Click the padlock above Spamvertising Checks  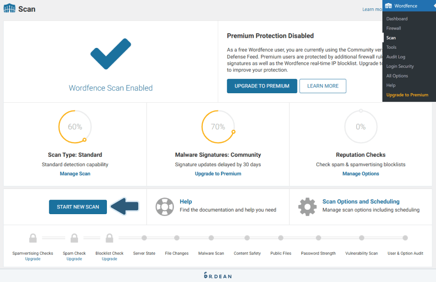point(33,238)
